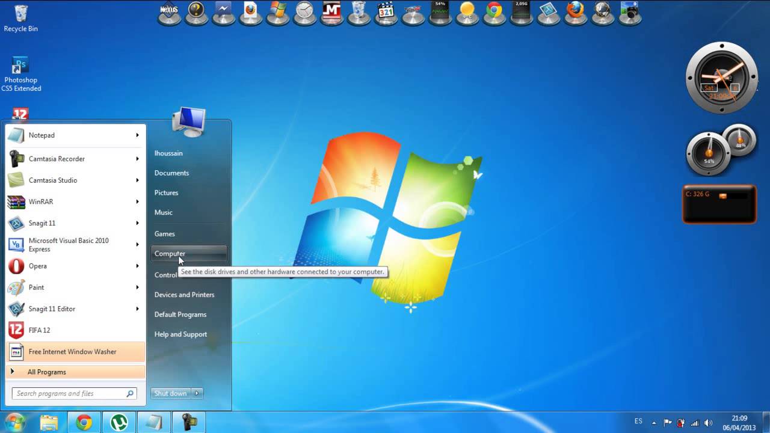Expand Opera jump list arrow

pyautogui.click(x=137, y=266)
